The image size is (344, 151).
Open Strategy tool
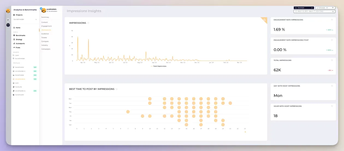[x=18, y=40]
